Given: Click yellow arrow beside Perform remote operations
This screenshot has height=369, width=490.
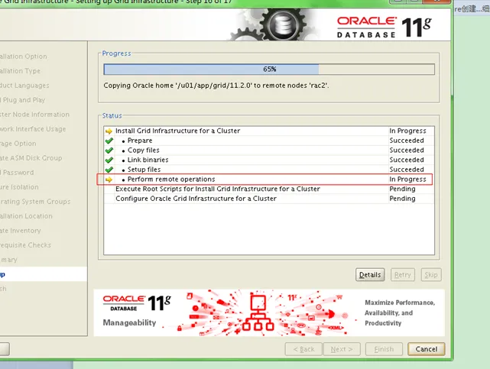Looking at the screenshot, I should (109, 180).
